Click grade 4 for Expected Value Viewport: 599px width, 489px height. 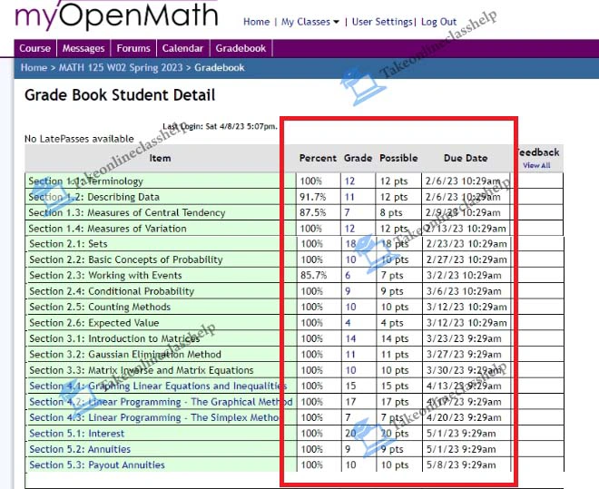(347, 323)
